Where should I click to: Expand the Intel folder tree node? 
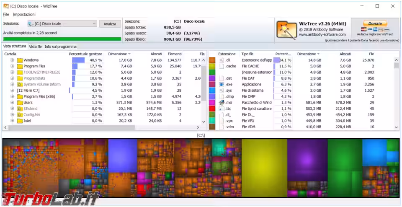[12, 121]
